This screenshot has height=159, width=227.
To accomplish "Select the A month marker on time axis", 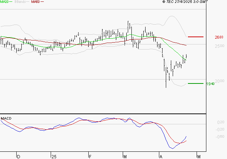I will pos(160,156).
